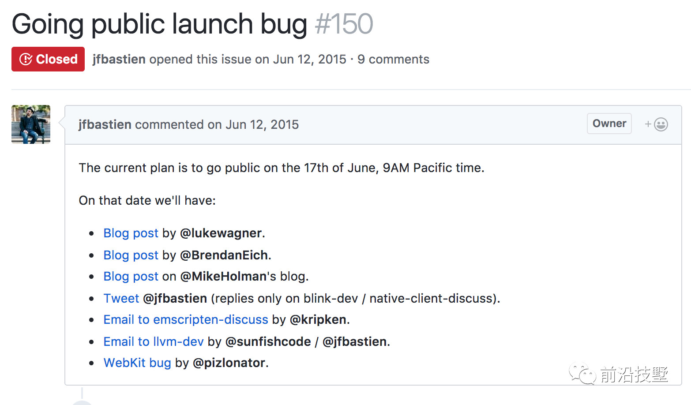Click jfbastien author name under issue title

click(x=119, y=59)
